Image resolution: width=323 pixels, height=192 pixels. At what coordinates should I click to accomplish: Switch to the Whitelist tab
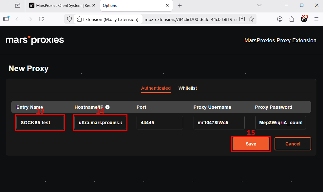pos(187,88)
